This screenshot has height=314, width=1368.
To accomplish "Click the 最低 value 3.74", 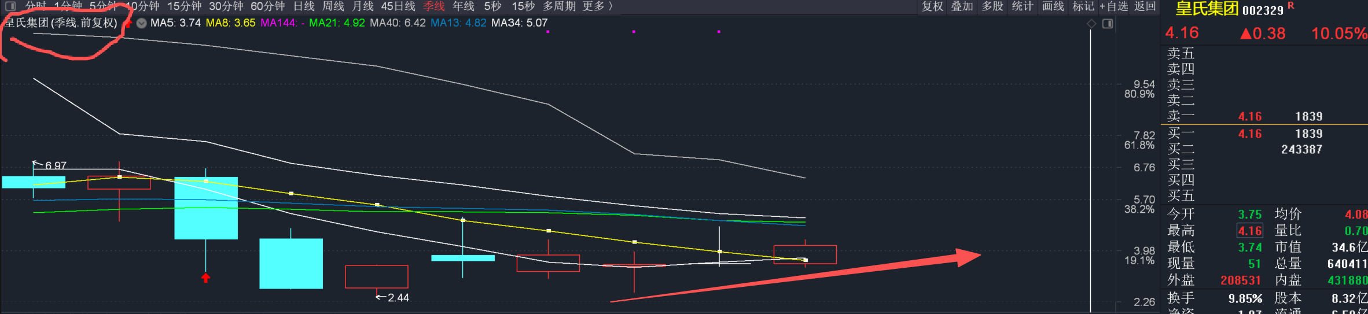I will click(x=1249, y=247).
